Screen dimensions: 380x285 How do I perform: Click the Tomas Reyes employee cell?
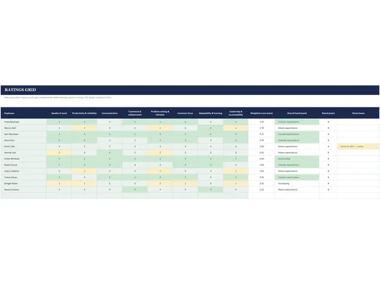tap(24, 178)
